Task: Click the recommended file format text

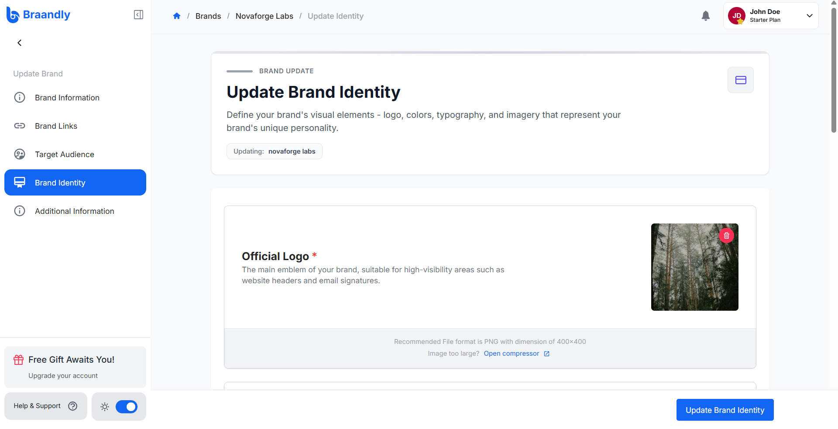Action: (490, 342)
